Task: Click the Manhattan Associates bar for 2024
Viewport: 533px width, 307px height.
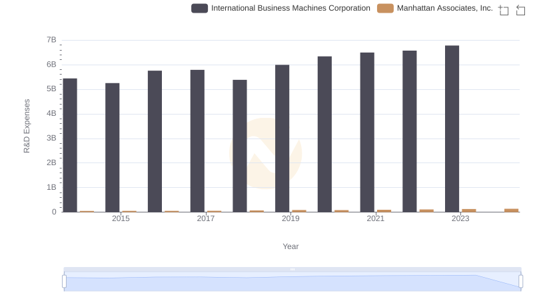Action: pyautogui.click(x=511, y=210)
